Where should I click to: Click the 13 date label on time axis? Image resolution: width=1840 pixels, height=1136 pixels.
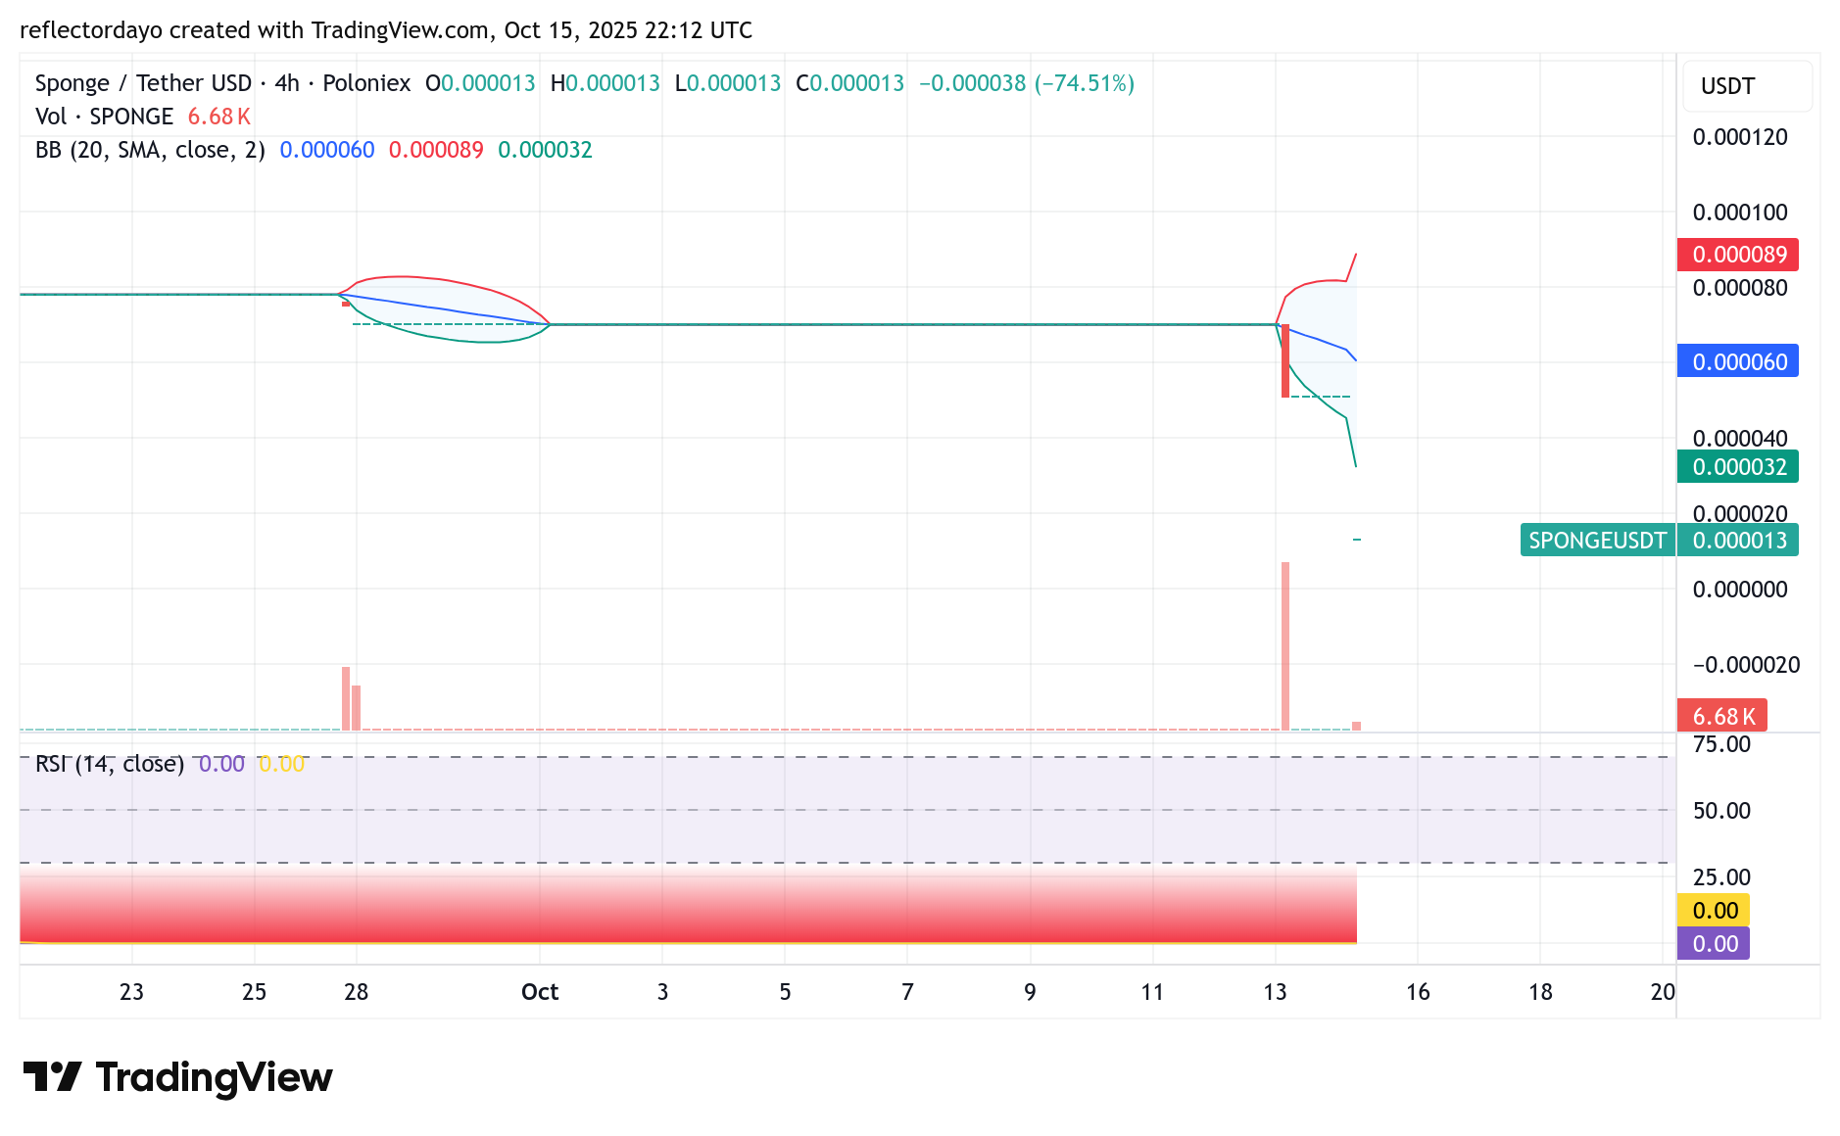[1275, 992]
